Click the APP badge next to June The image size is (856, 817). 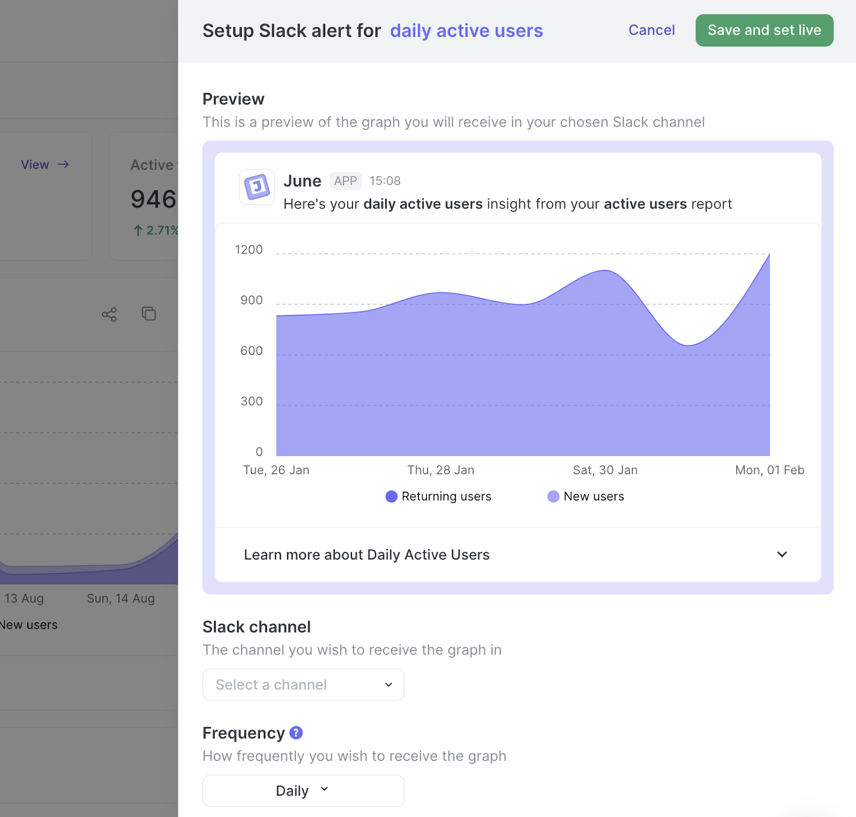(x=345, y=181)
